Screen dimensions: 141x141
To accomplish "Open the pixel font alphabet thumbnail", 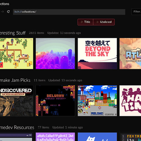I will (55, 137).
